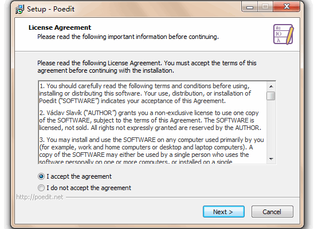The height and width of the screenshot is (229, 314).
Task: Click the license text scrollbar thumb
Action: (x=271, y=96)
